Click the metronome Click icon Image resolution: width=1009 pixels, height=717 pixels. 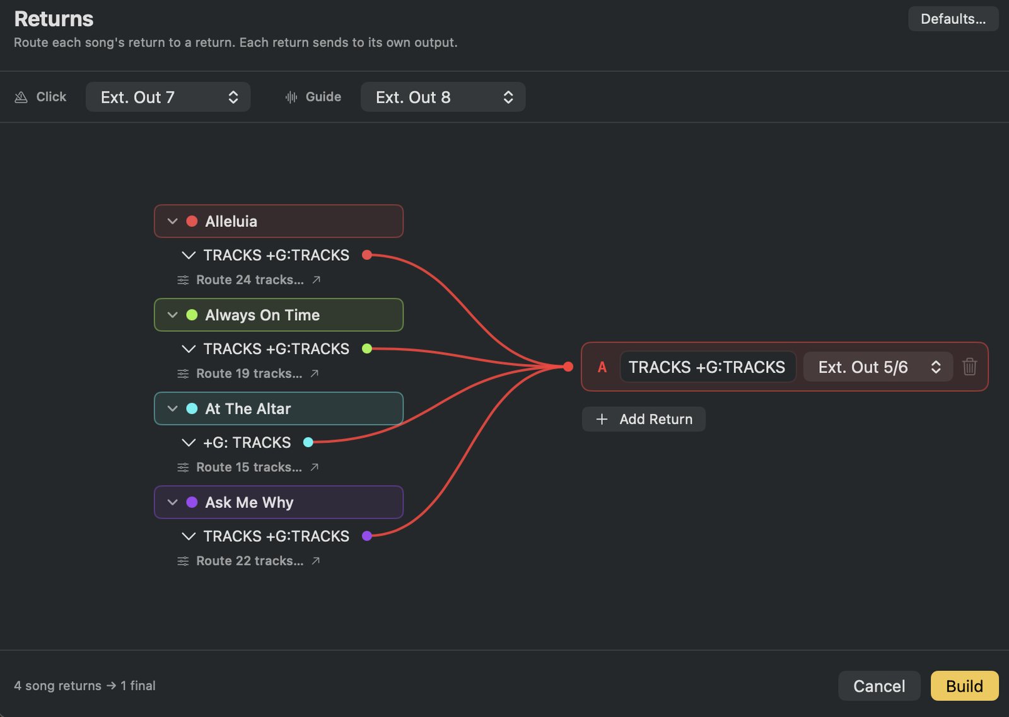[21, 97]
